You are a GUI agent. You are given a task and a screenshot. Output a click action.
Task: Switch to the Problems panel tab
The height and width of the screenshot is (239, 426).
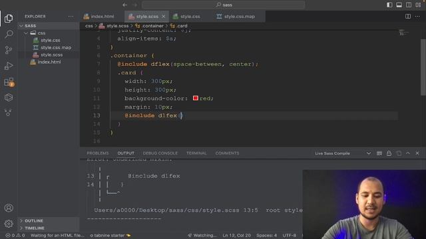coord(98,153)
